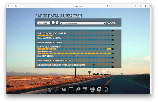Screen dimensions: 158x103
Task: Toggle the browser sidebar button
Action: point(16,6)
